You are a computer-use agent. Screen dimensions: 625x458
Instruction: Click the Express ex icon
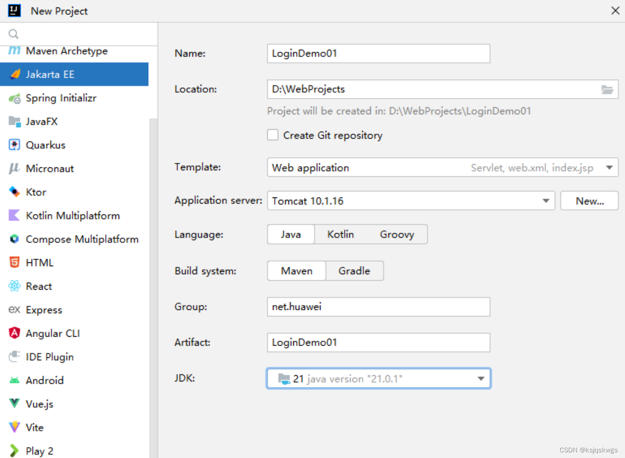[x=15, y=309]
